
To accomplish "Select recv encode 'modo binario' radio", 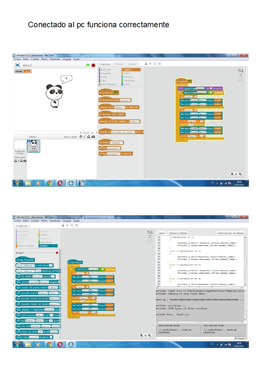I will tap(205, 330).
